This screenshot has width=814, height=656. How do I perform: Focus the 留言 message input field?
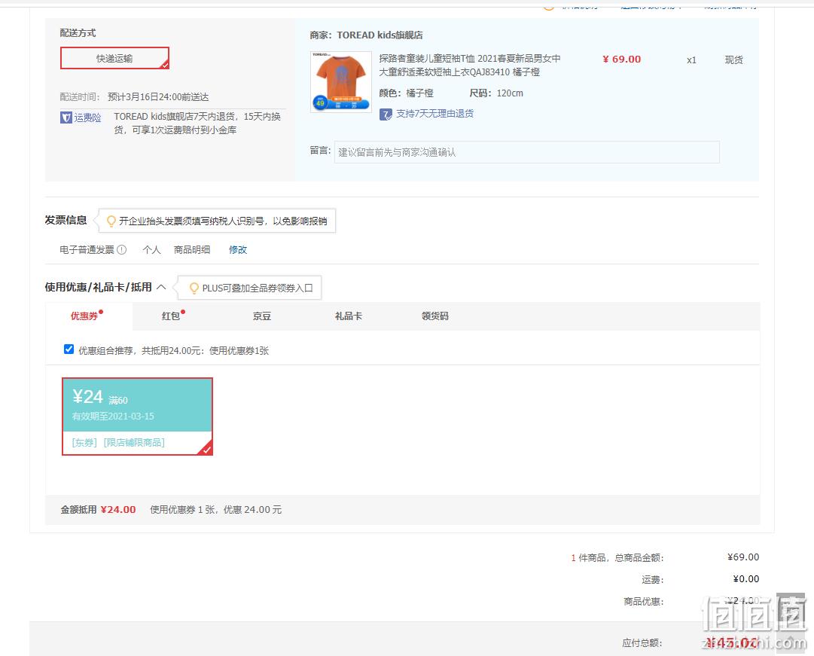526,152
